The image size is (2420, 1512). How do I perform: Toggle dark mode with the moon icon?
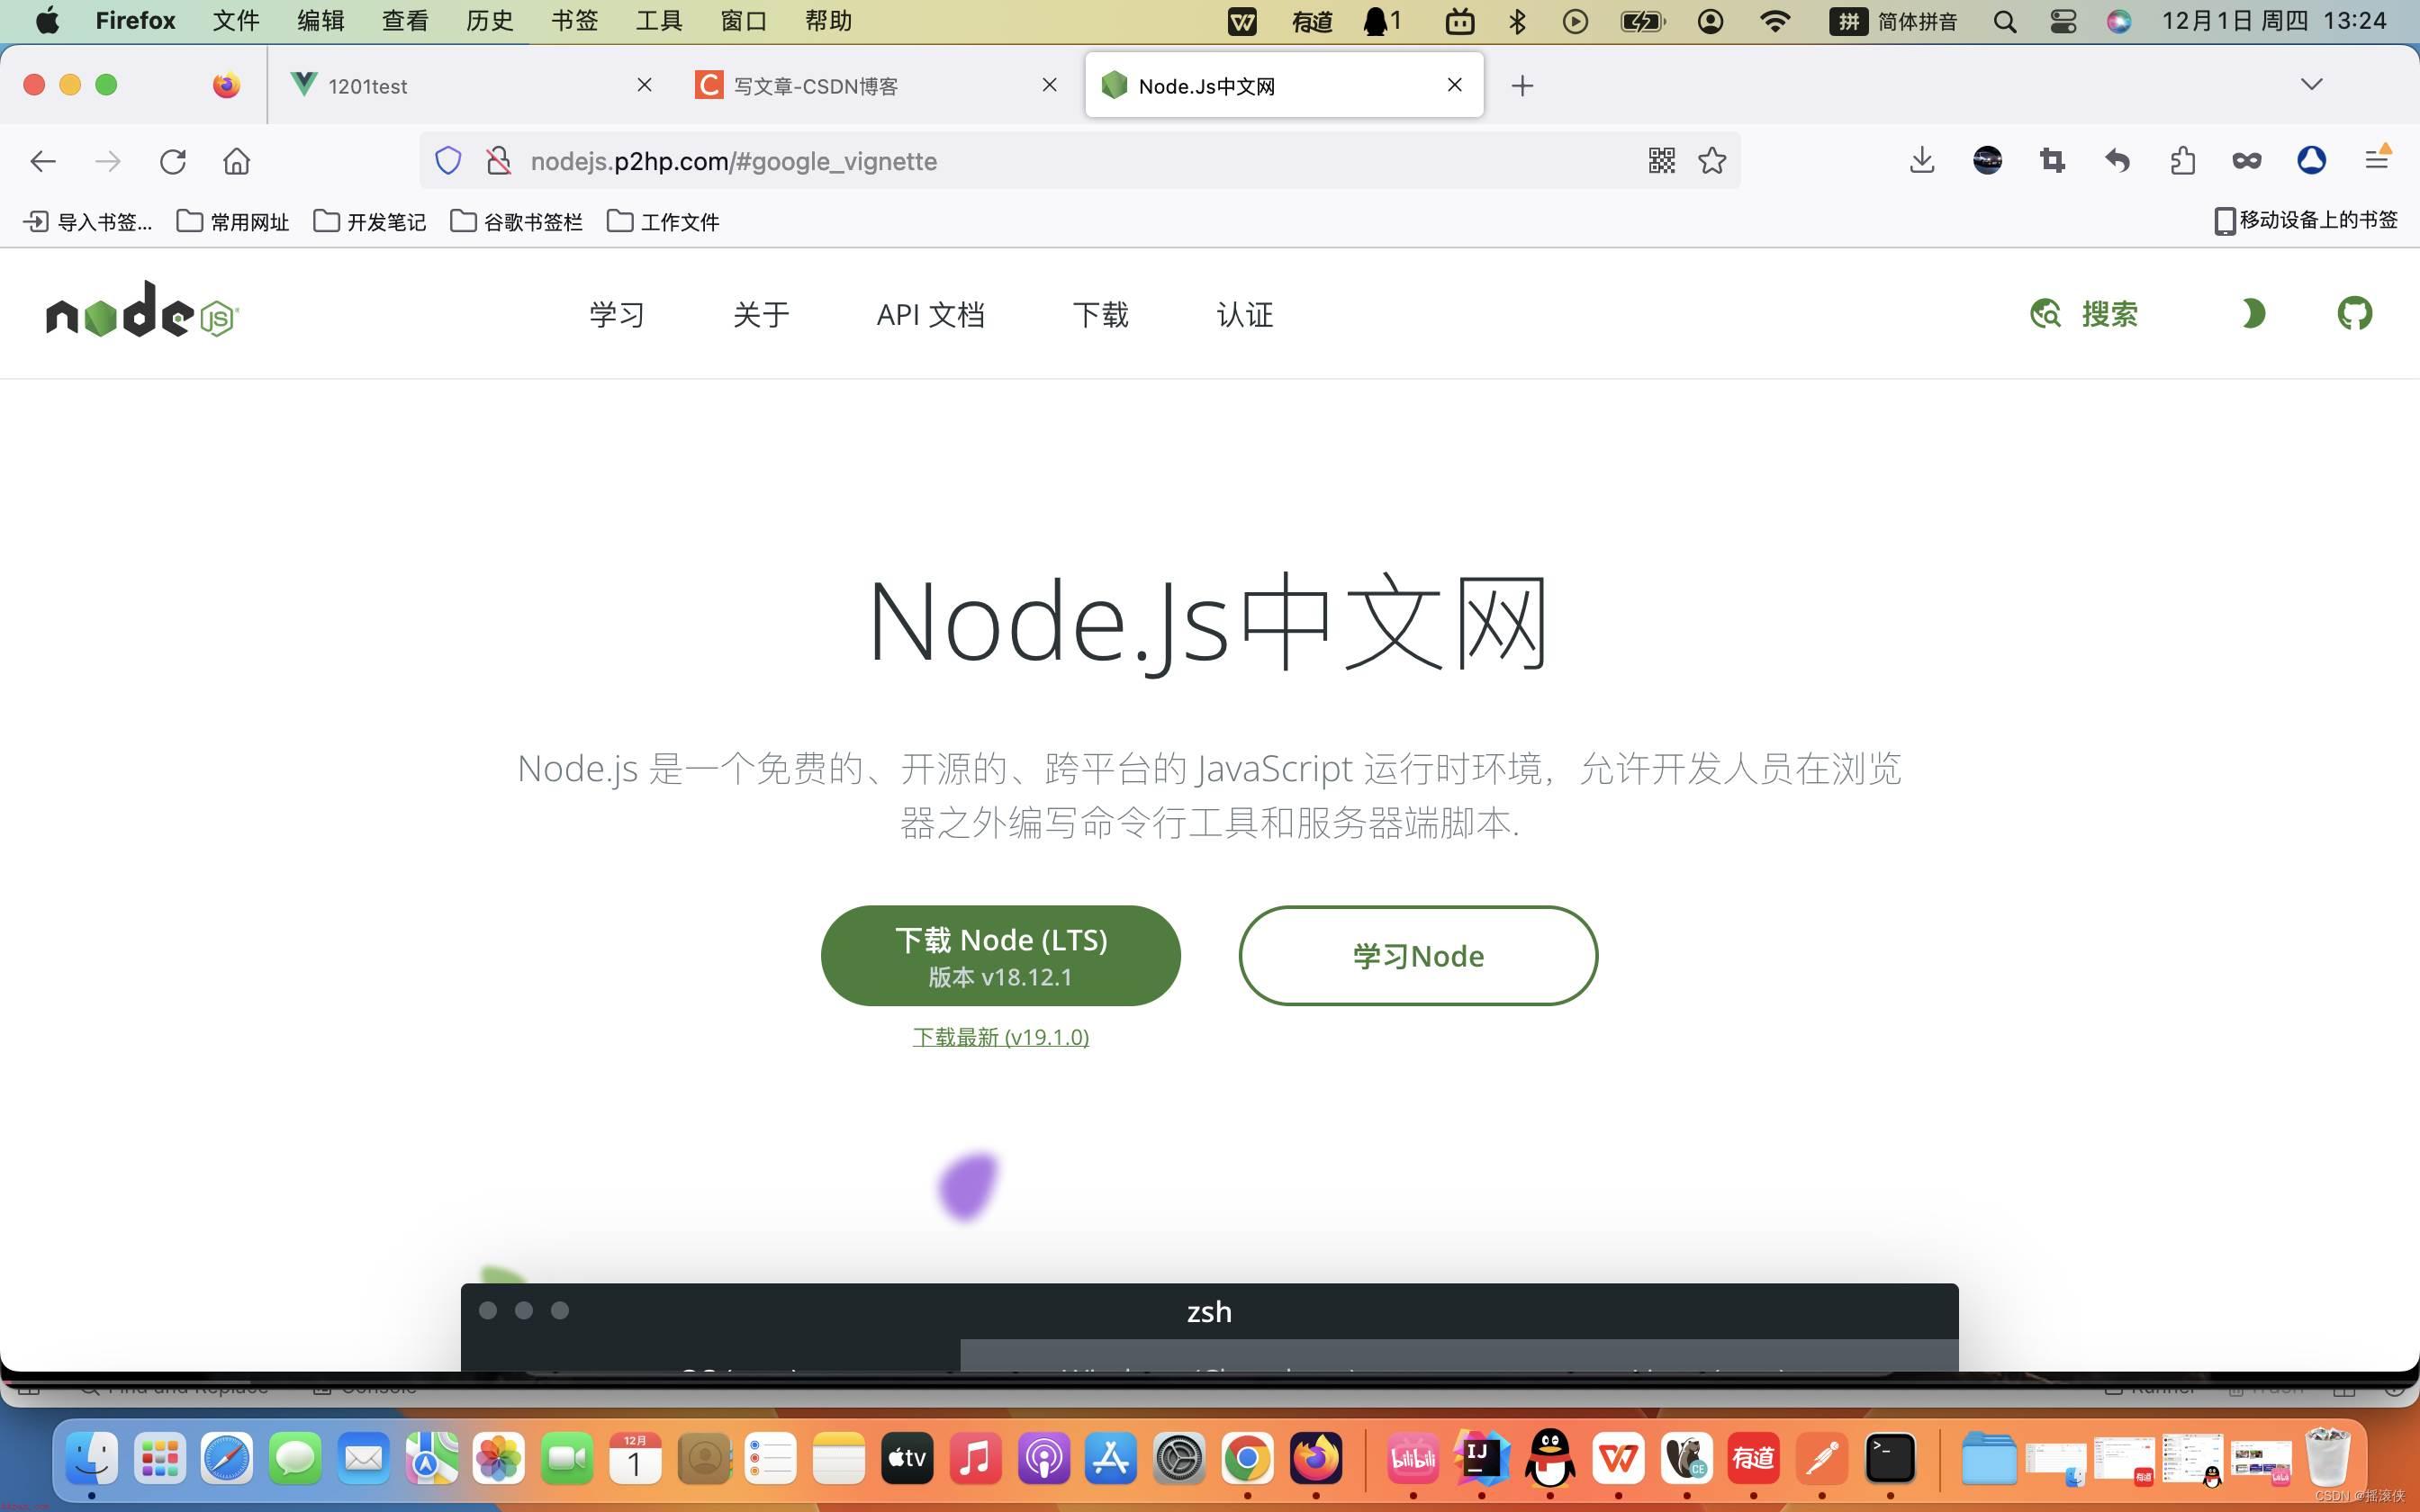point(2252,314)
